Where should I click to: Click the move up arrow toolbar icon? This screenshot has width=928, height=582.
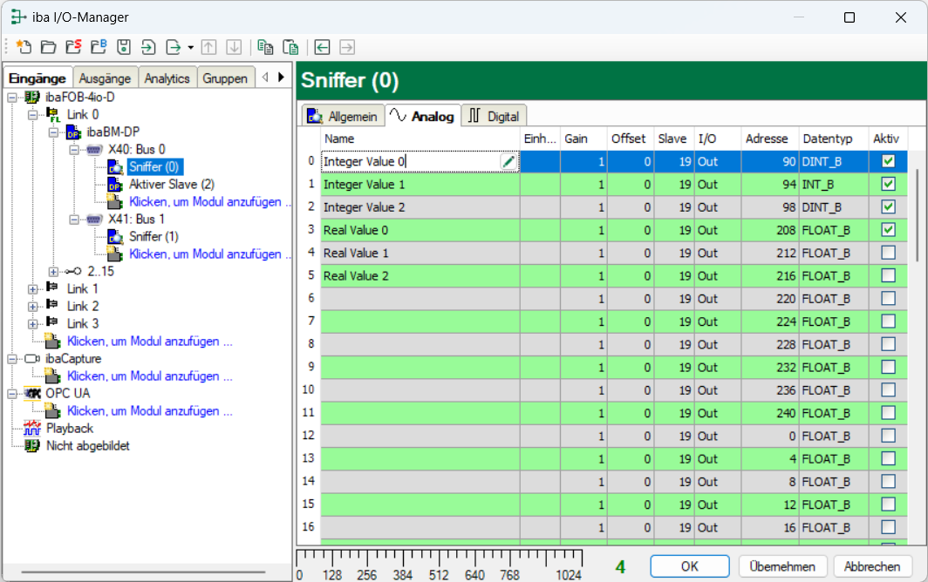[x=209, y=47]
